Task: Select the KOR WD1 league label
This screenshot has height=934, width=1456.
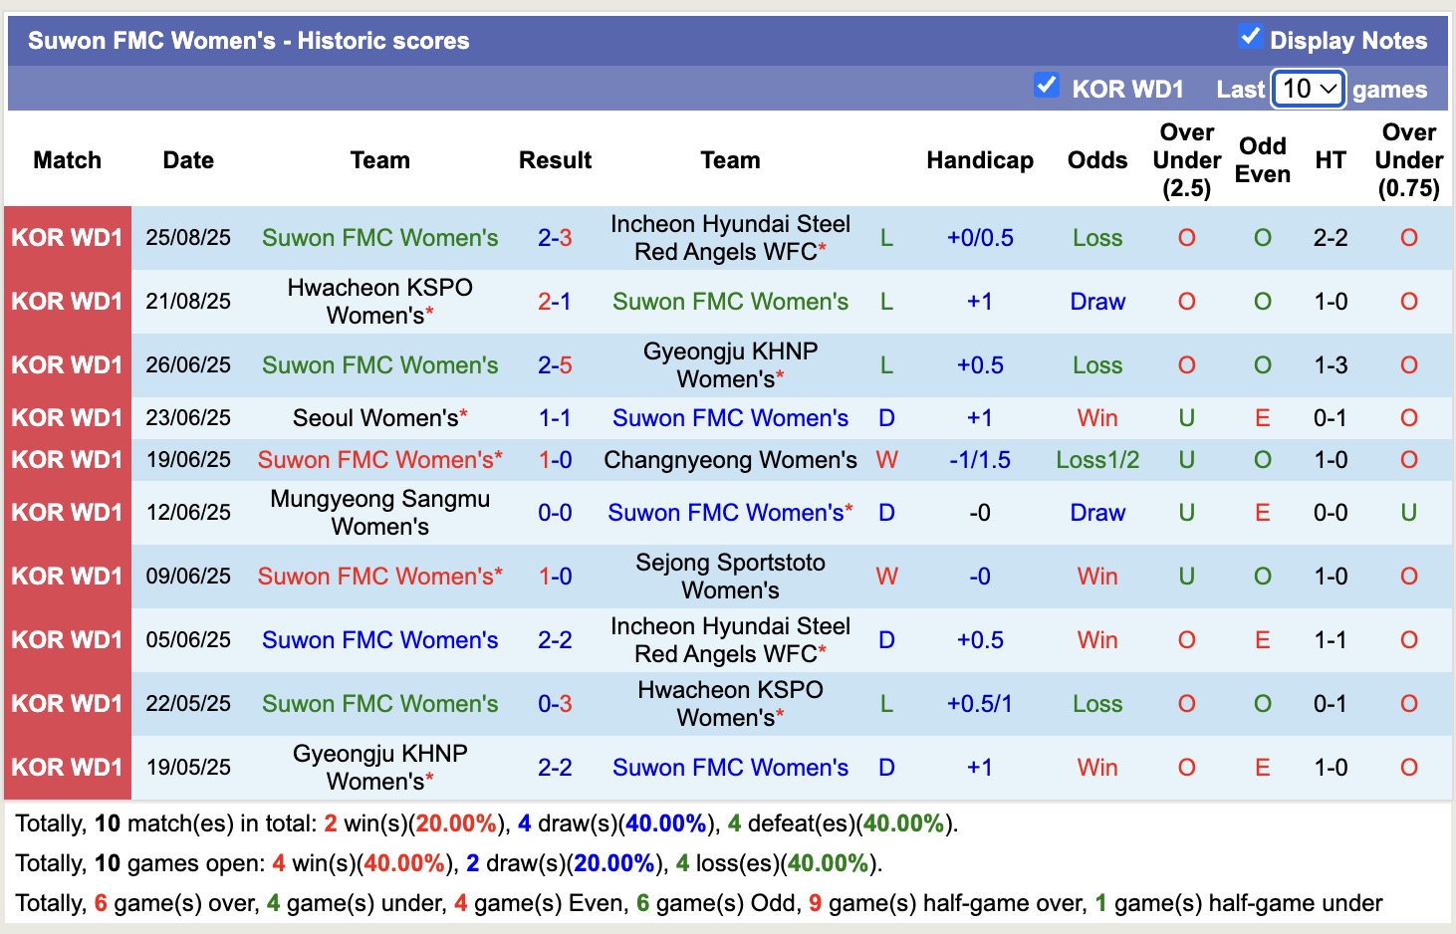Action: (1127, 89)
